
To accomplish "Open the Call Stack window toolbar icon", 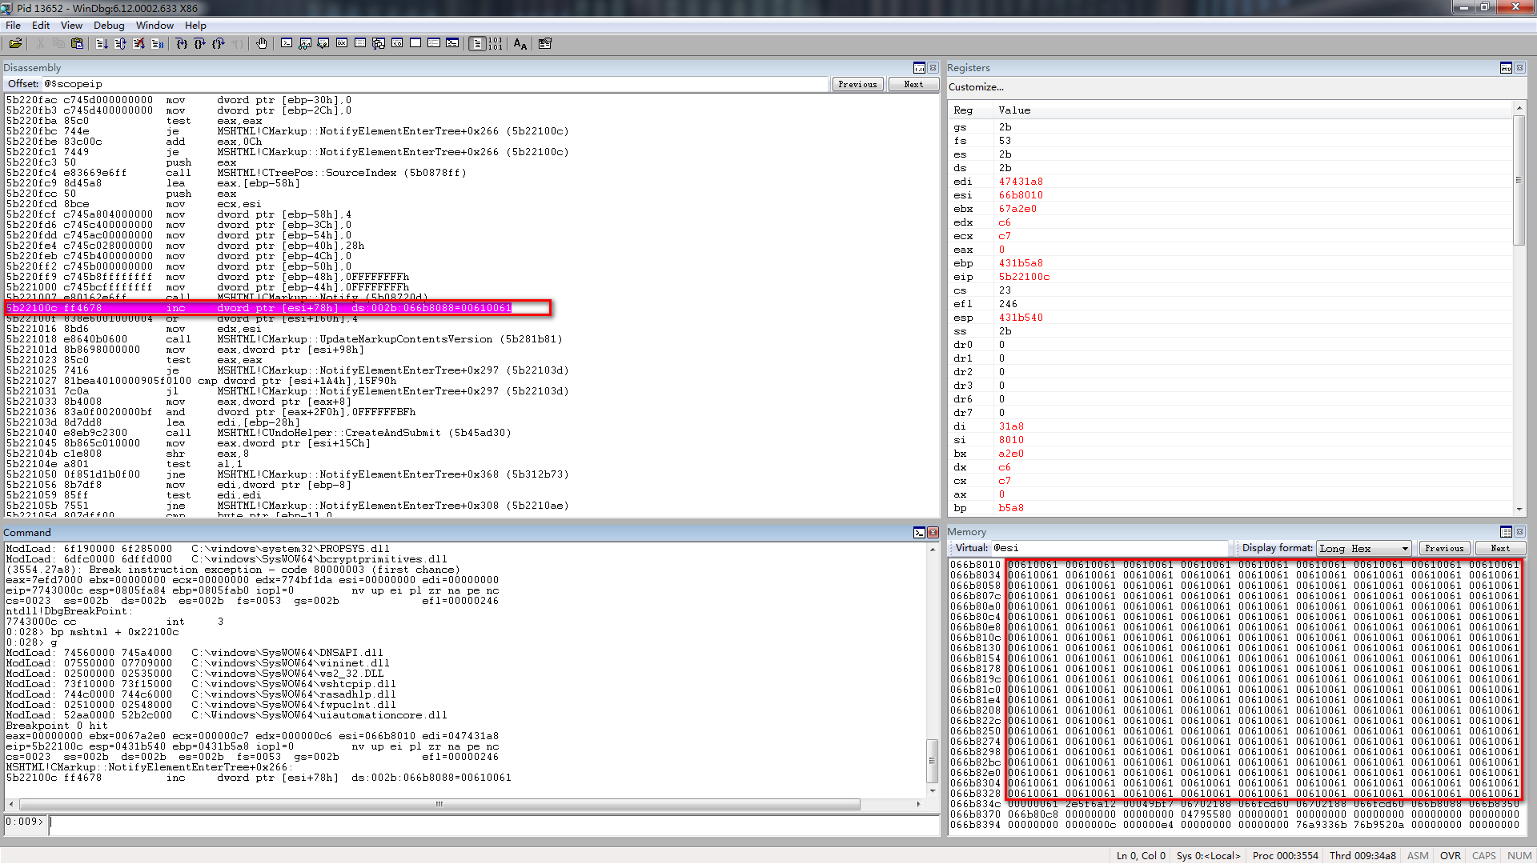I will tap(379, 44).
